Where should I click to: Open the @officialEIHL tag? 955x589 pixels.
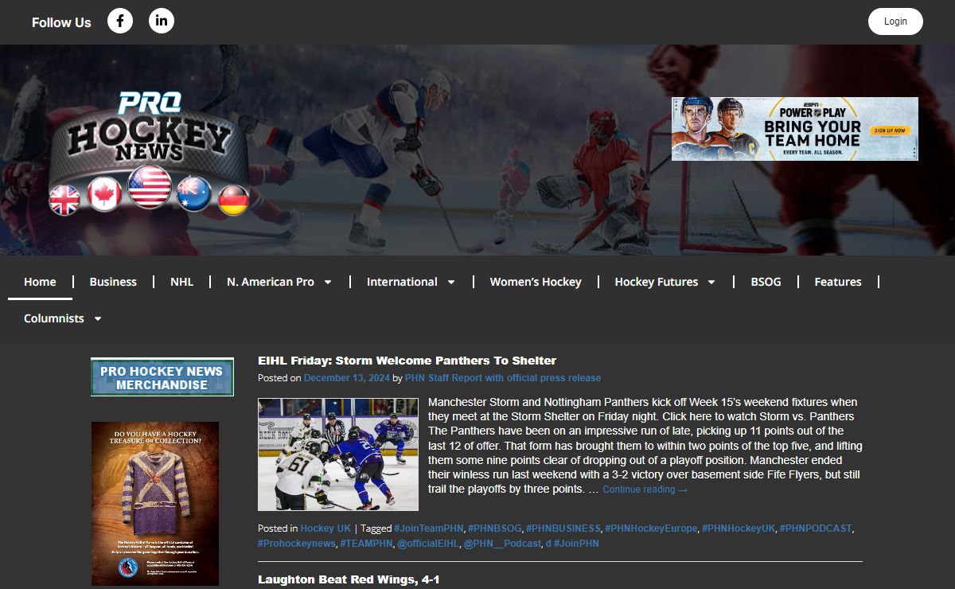click(x=428, y=544)
